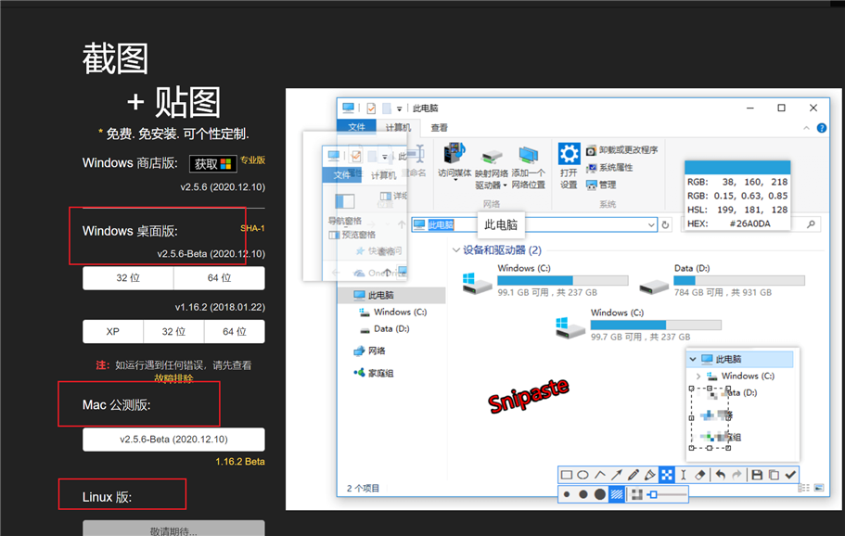Switch to the pixelated blur mode
The image size is (845, 536).
click(636, 494)
